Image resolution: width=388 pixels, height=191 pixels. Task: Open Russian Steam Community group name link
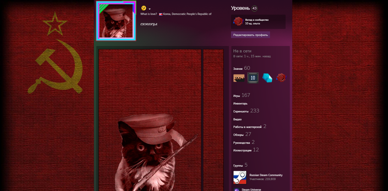[266, 175]
